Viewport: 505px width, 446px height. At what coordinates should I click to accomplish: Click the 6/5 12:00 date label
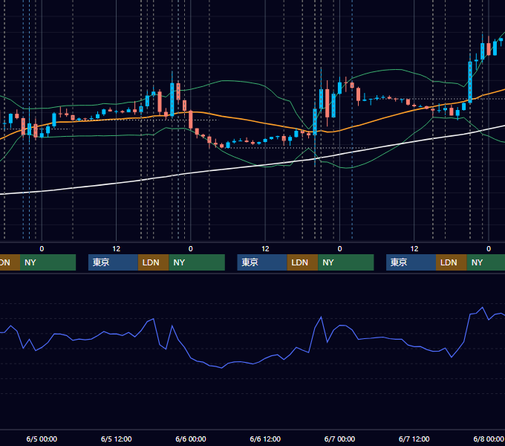tap(117, 439)
